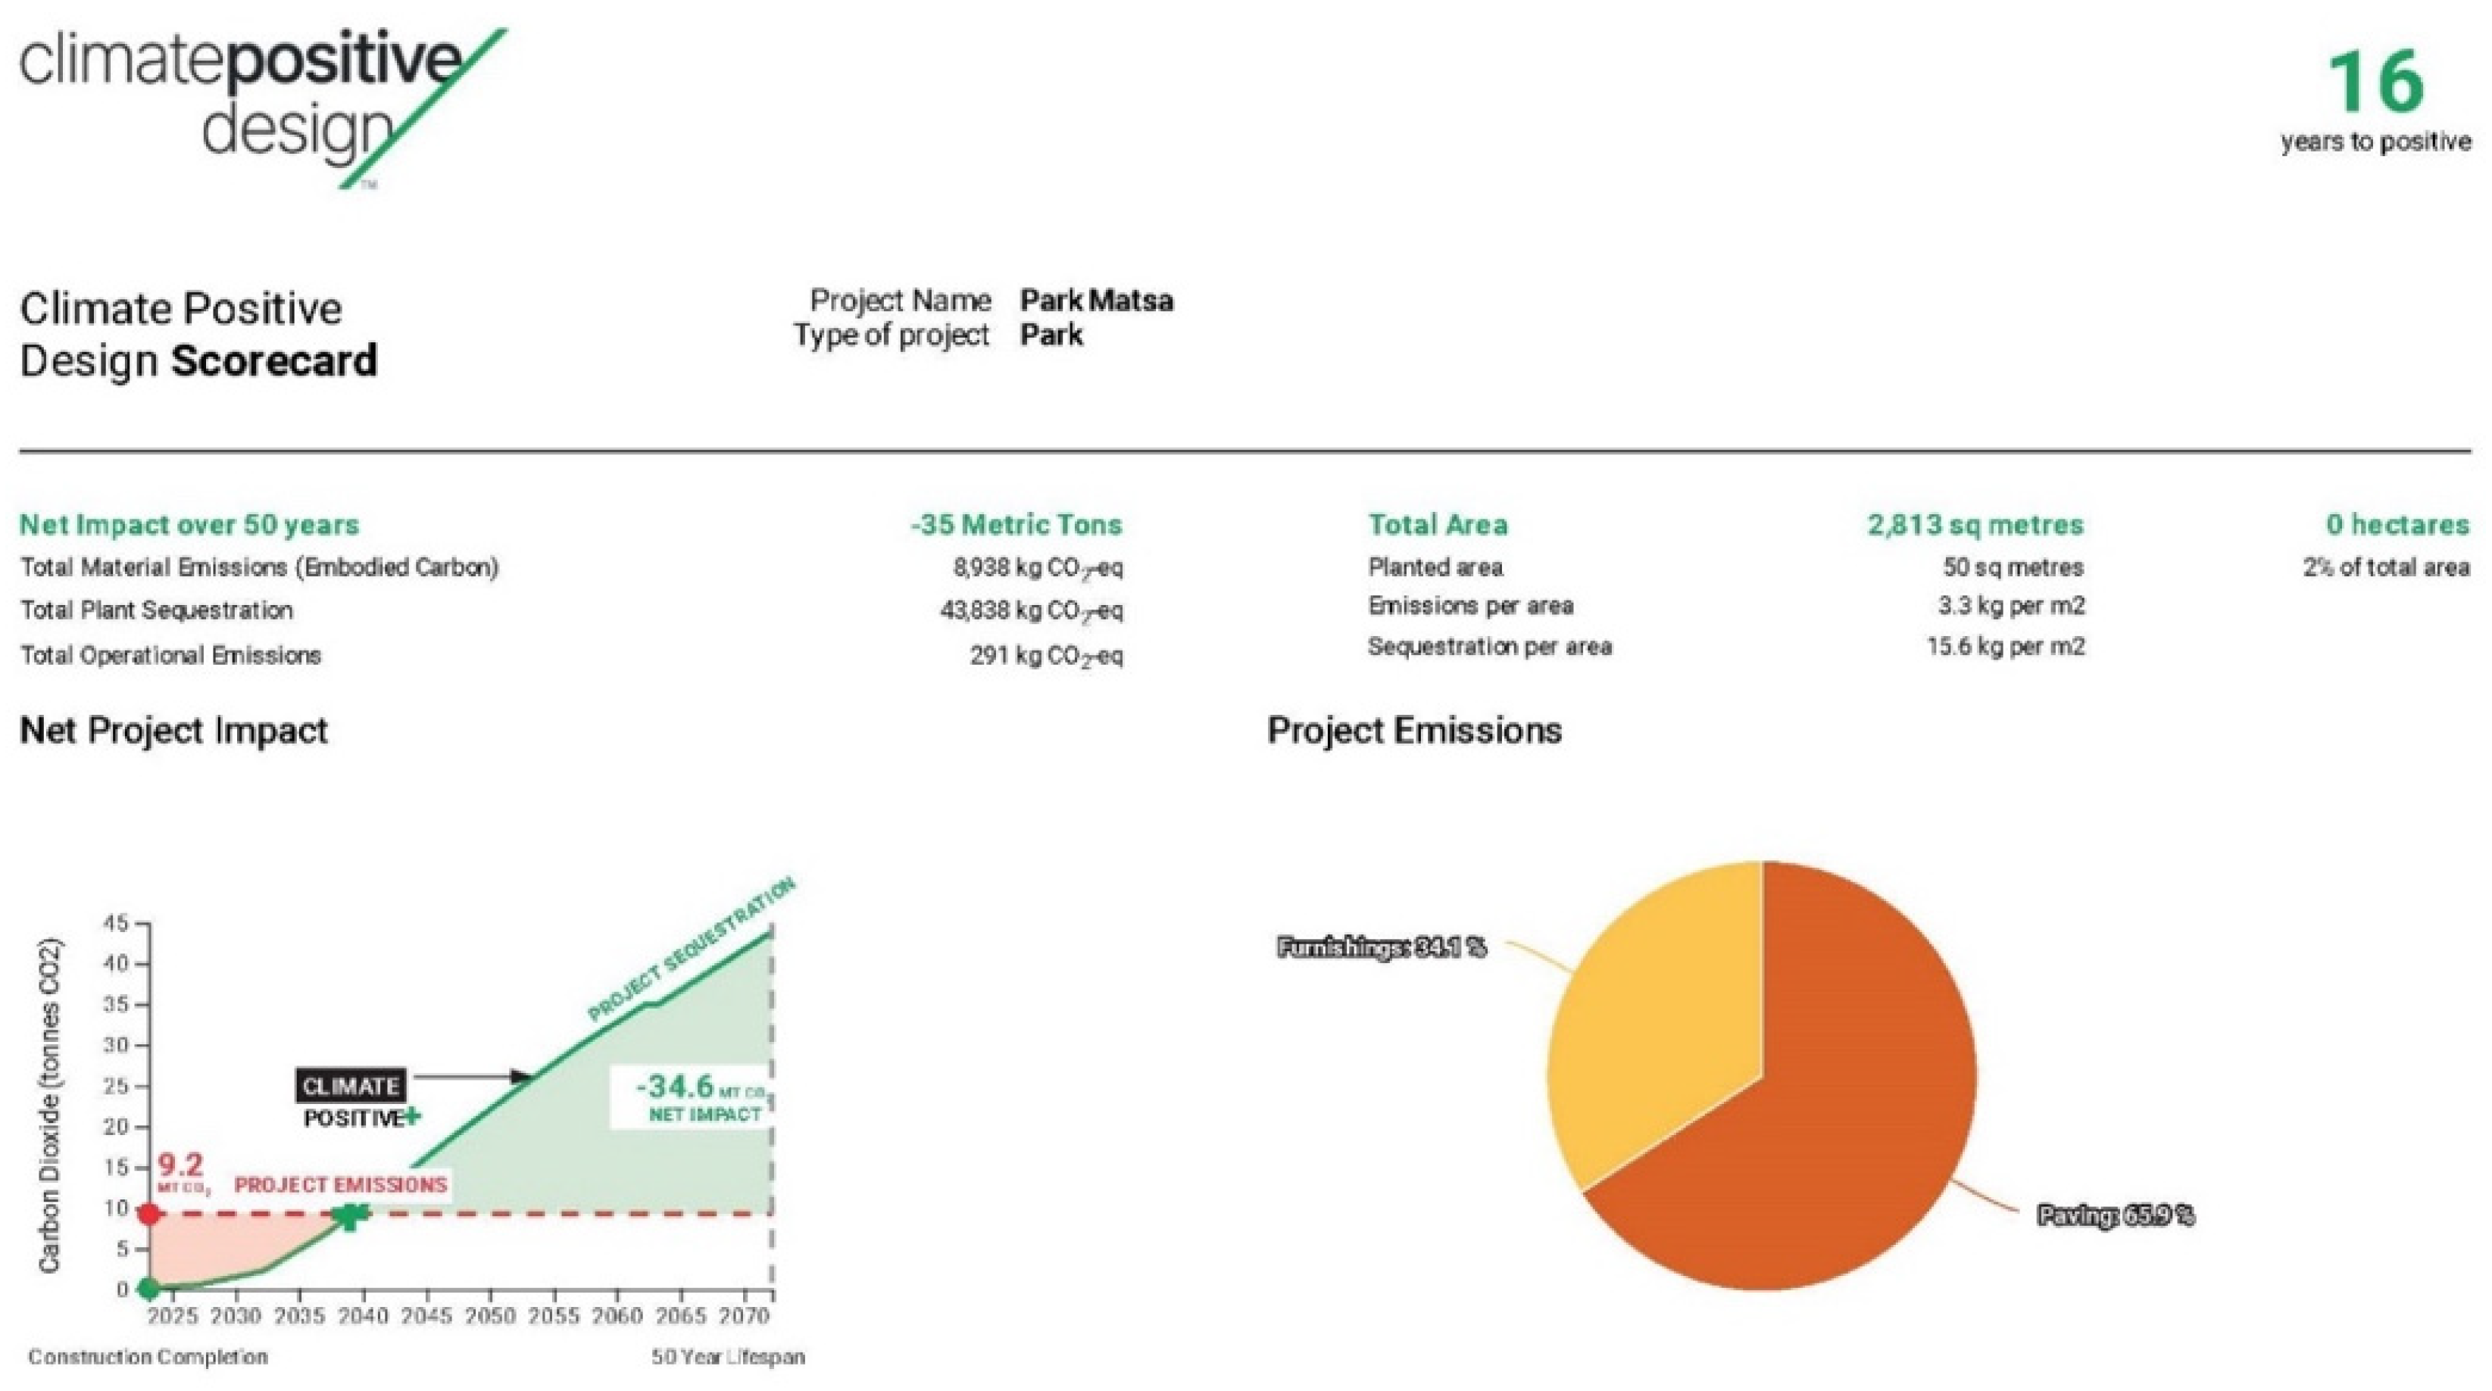
Task: Click the green starting point dot at zero
Action: [x=148, y=1289]
